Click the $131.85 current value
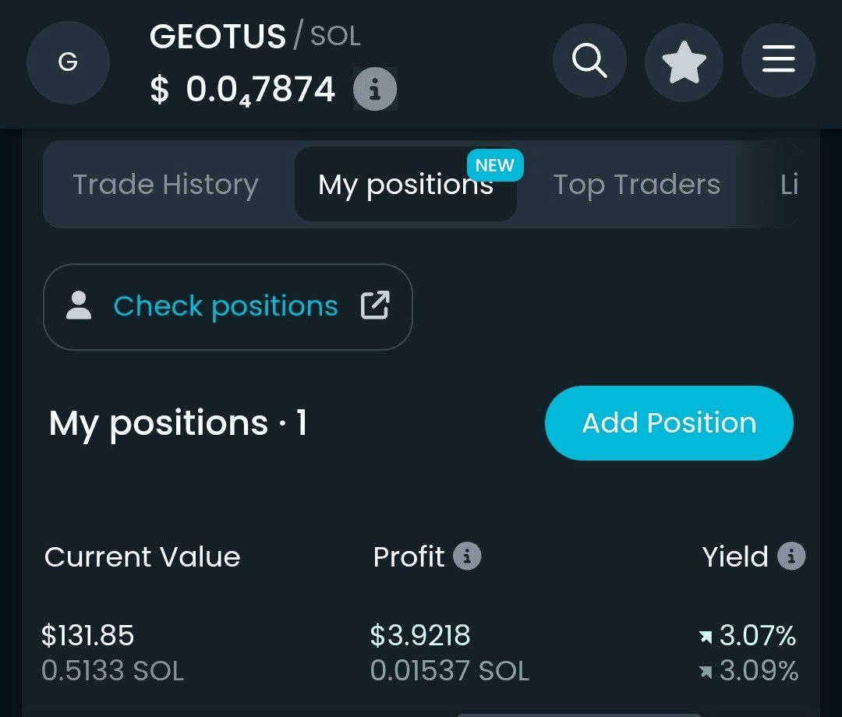842x717 pixels. click(87, 635)
